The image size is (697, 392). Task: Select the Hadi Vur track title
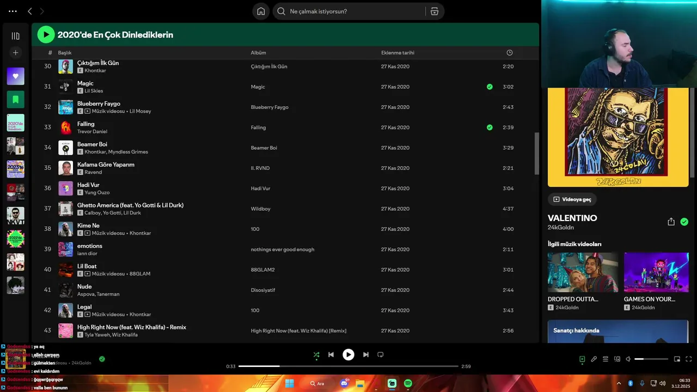pyautogui.click(x=88, y=185)
